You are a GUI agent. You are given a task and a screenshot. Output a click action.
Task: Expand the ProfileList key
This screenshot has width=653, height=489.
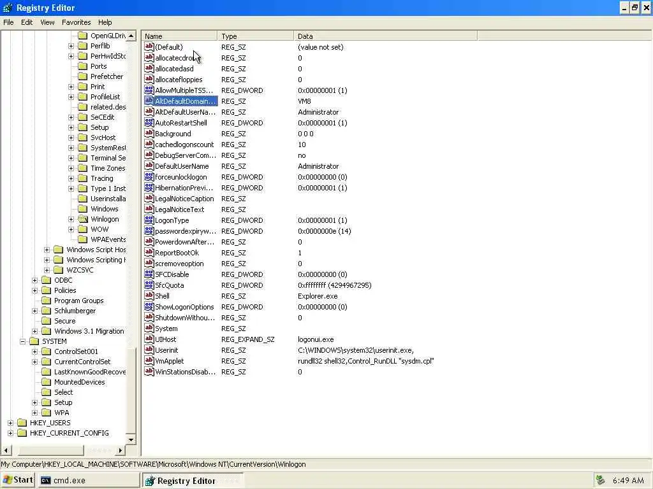click(x=71, y=97)
